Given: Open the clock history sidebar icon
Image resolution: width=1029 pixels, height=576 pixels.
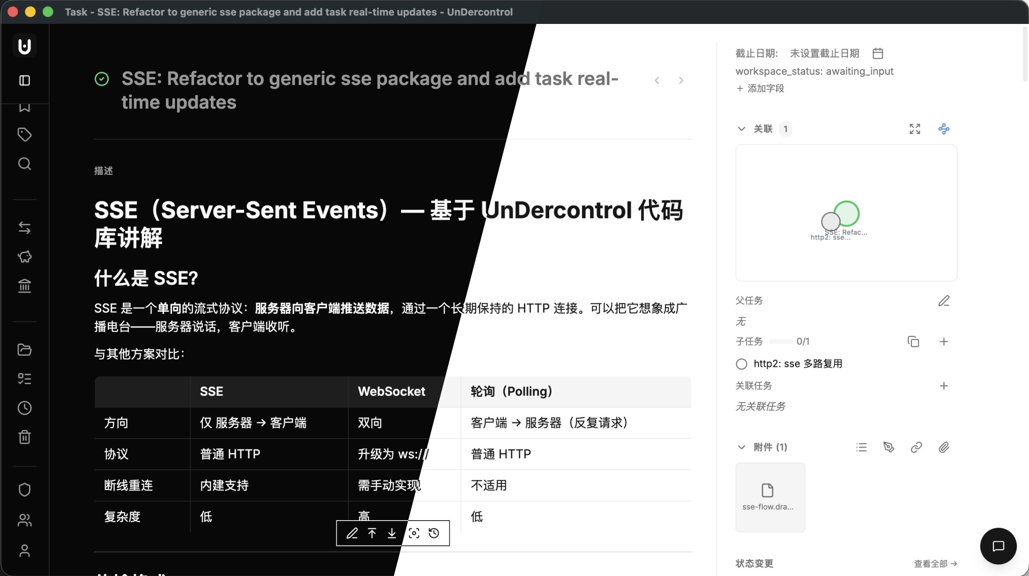Looking at the screenshot, I should pos(24,408).
